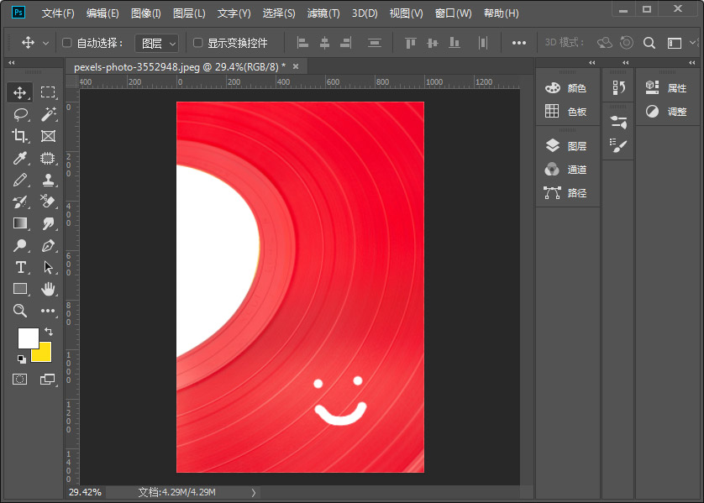Open the Move tool preset picker arrow

pyautogui.click(x=45, y=43)
